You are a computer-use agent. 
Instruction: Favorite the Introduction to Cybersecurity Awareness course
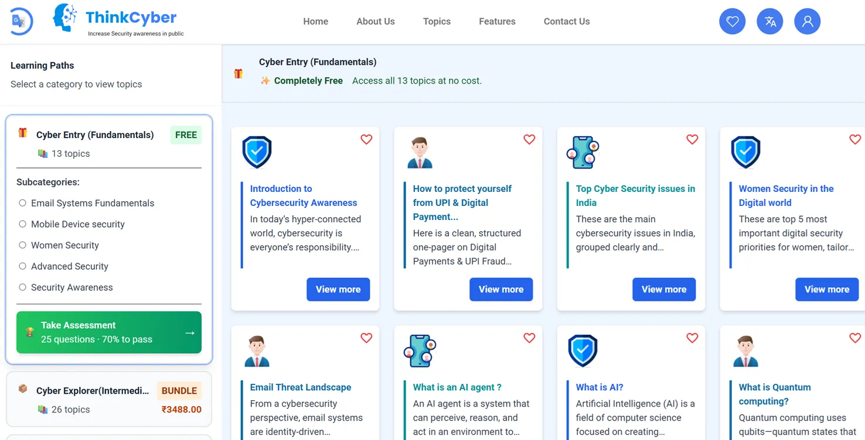366,139
